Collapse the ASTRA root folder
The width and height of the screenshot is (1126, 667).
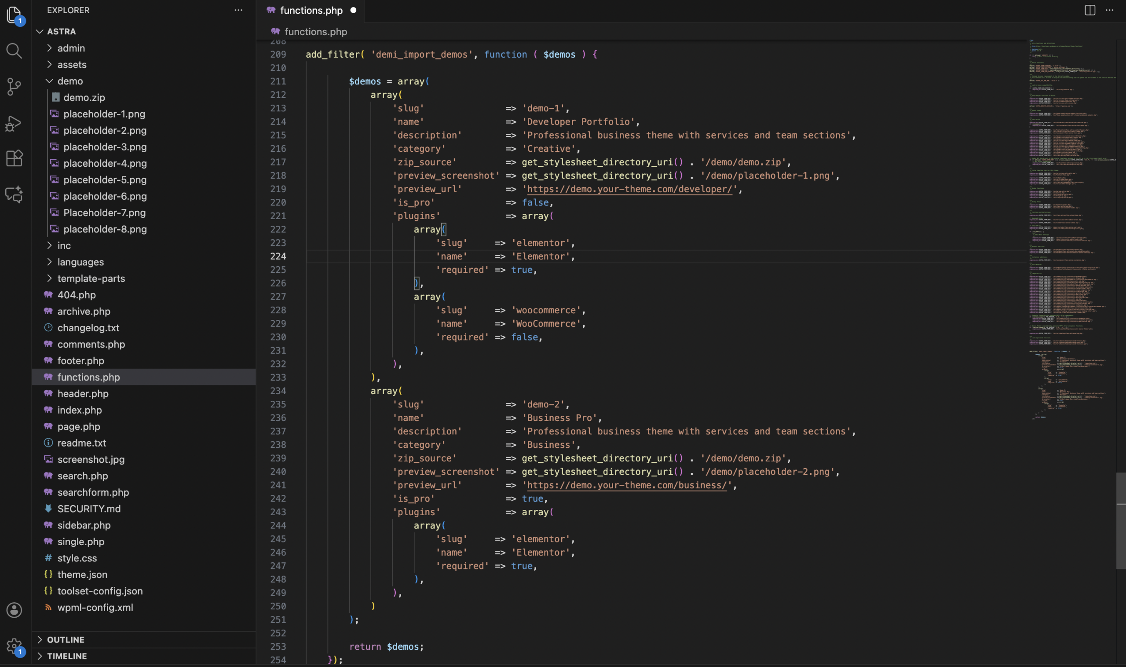pyautogui.click(x=40, y=32)
